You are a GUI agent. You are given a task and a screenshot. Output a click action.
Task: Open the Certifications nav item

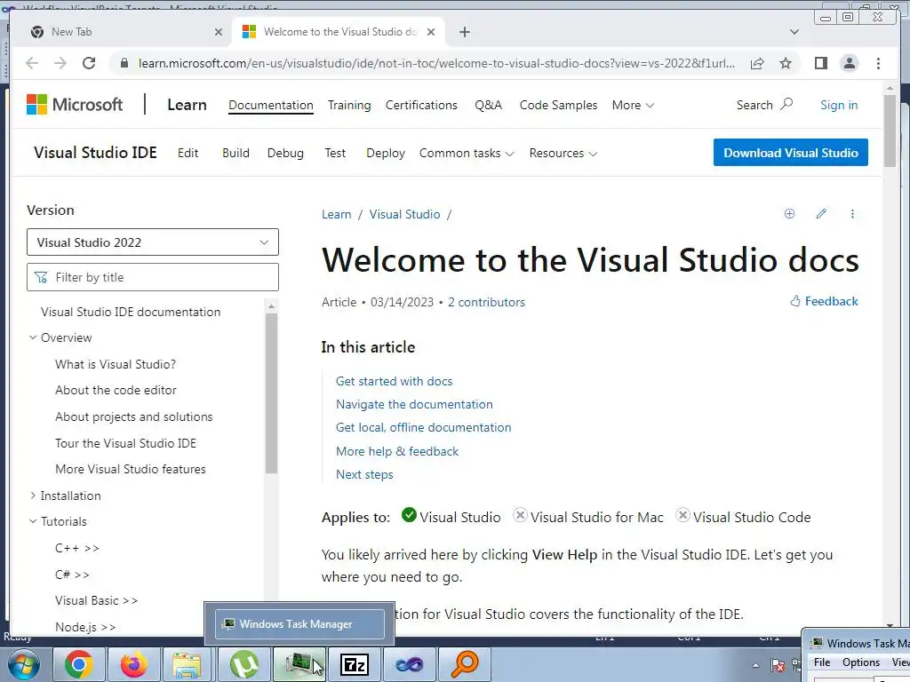click(421, 105)
